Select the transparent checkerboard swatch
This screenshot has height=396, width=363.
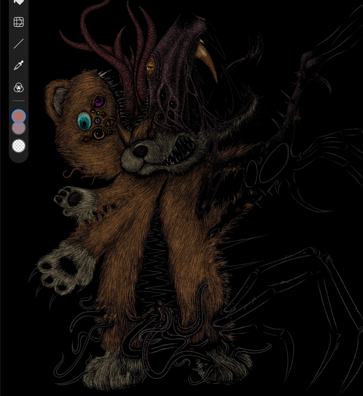tap(19, 146)
